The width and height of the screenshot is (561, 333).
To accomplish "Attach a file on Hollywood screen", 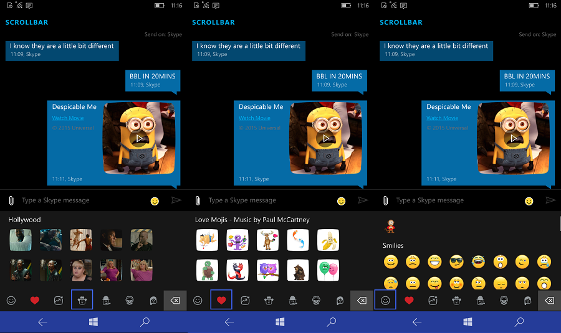I will coord(11,200).
